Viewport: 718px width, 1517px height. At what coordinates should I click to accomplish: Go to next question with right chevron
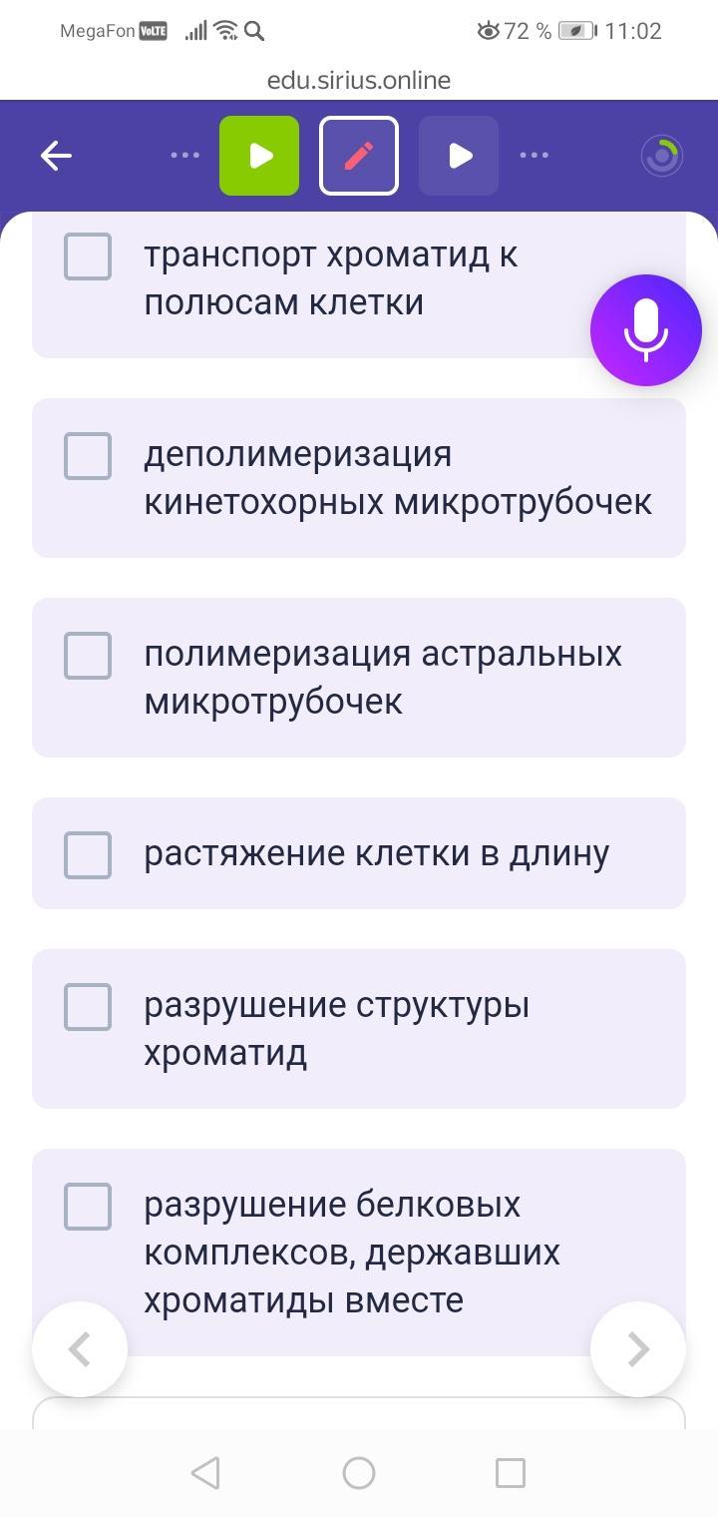point(638,1349)
